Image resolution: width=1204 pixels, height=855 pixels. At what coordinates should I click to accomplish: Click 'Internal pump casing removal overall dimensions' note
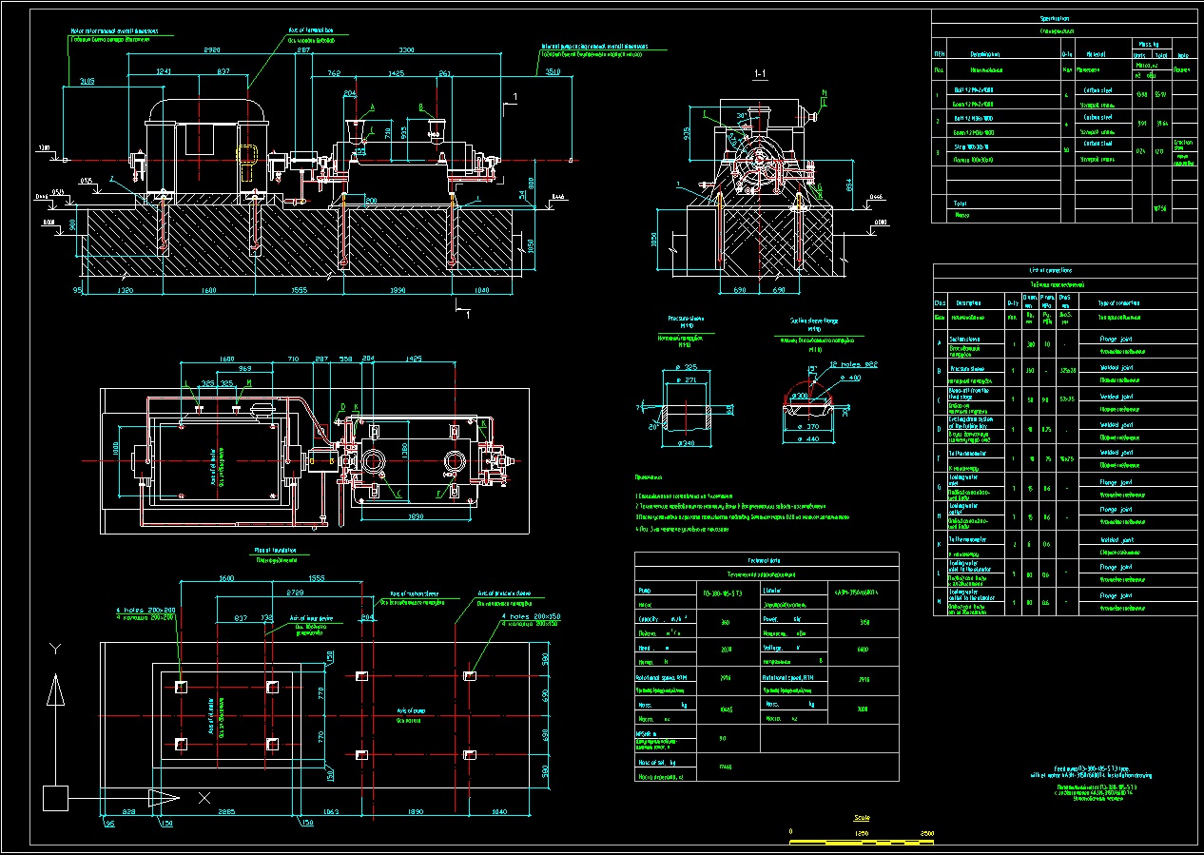[593, 45]
